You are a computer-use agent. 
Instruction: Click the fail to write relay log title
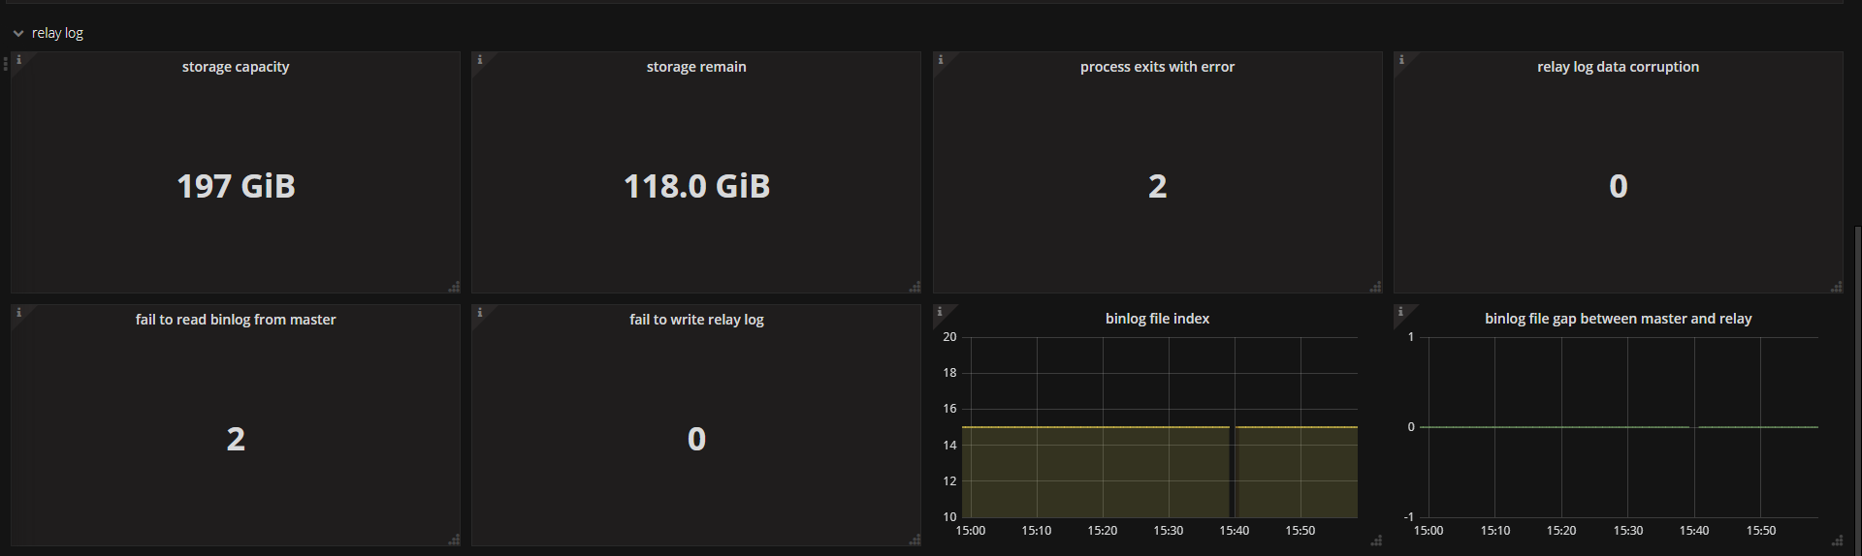pyautogui.click(x=696, y=320)
